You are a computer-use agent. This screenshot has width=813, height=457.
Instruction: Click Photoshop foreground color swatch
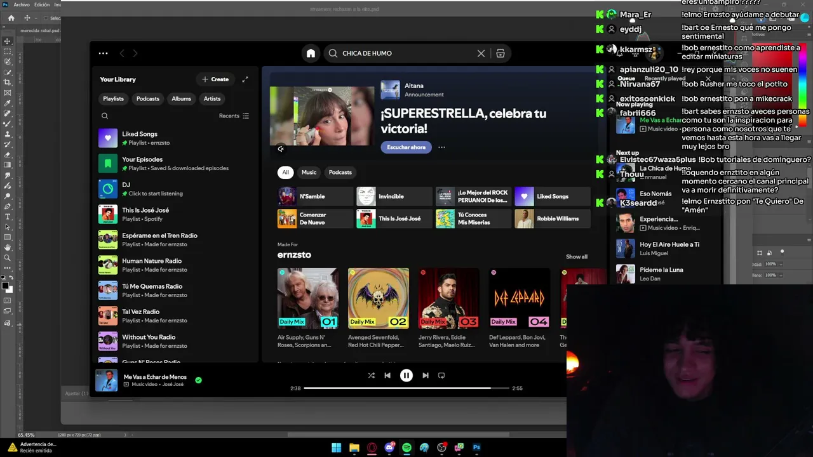[6, 286]
